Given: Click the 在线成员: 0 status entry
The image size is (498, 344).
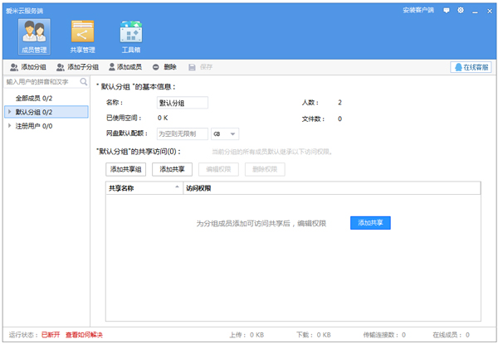Looking at the screenshot, I should coord(451,335).
